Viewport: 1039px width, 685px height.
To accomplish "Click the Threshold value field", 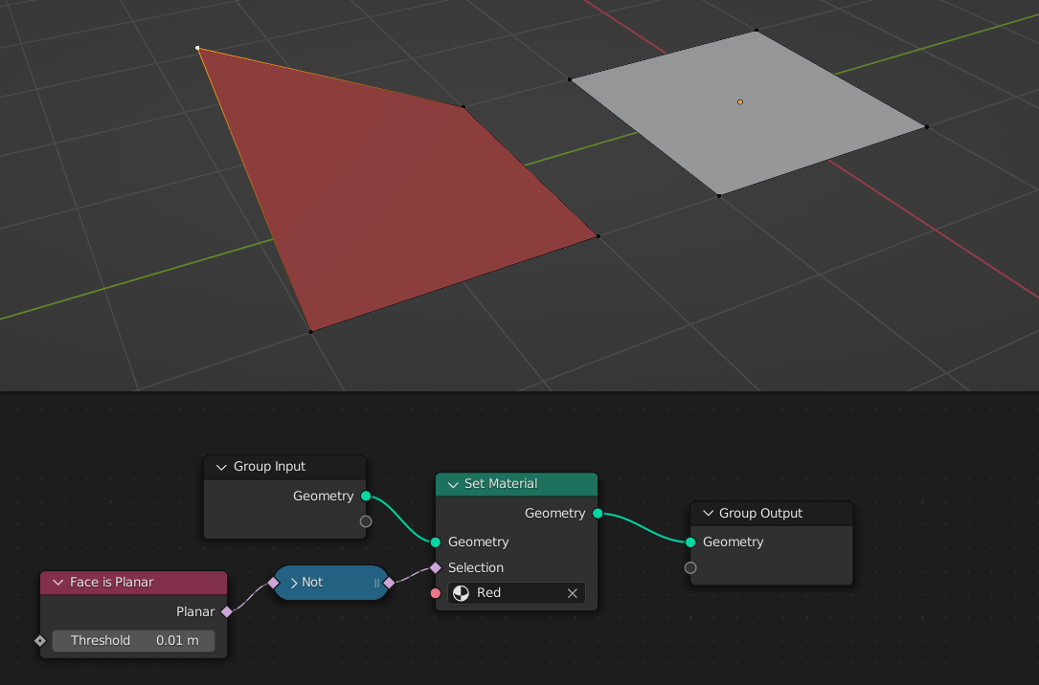I will tap(134, 640).
